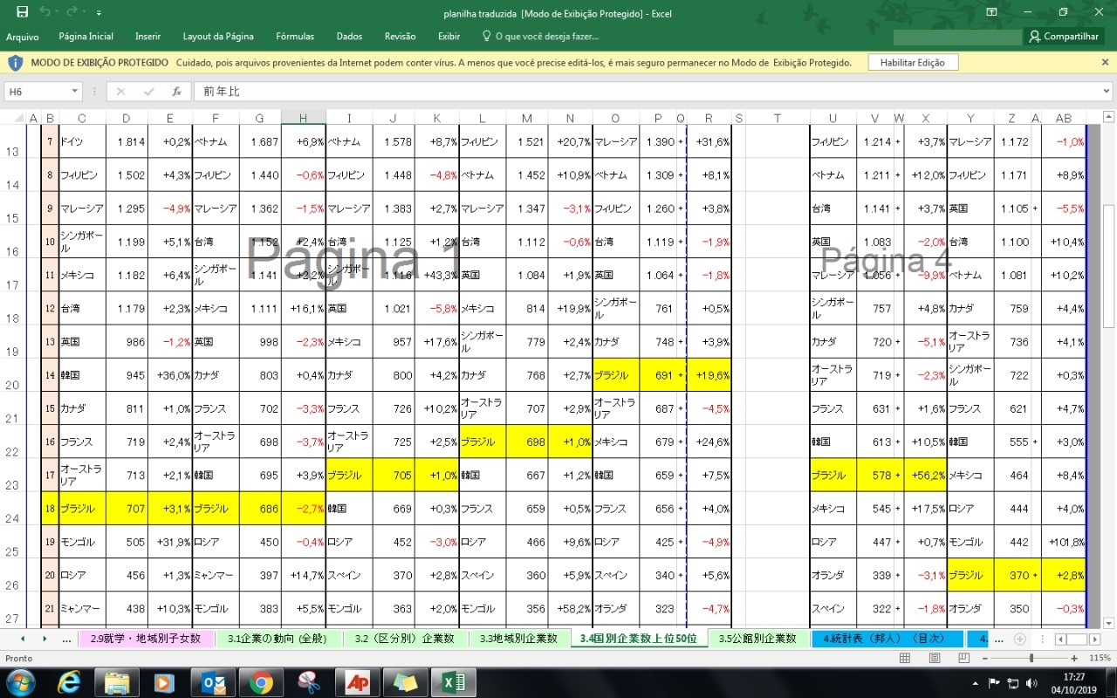Image resolution: width=1117 pixels, height=698 pixels.
Task: Expand the Name Box dropdown arrow
Action: coord(75,92)
